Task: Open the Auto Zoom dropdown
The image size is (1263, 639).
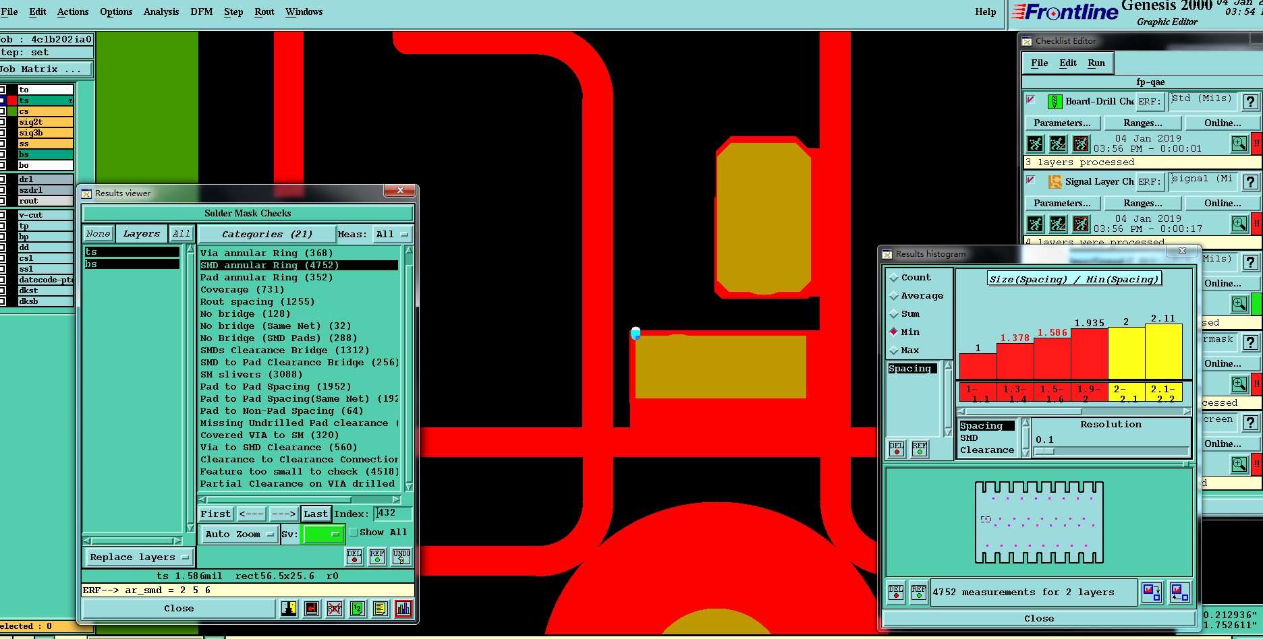Action: click(239, 535)
